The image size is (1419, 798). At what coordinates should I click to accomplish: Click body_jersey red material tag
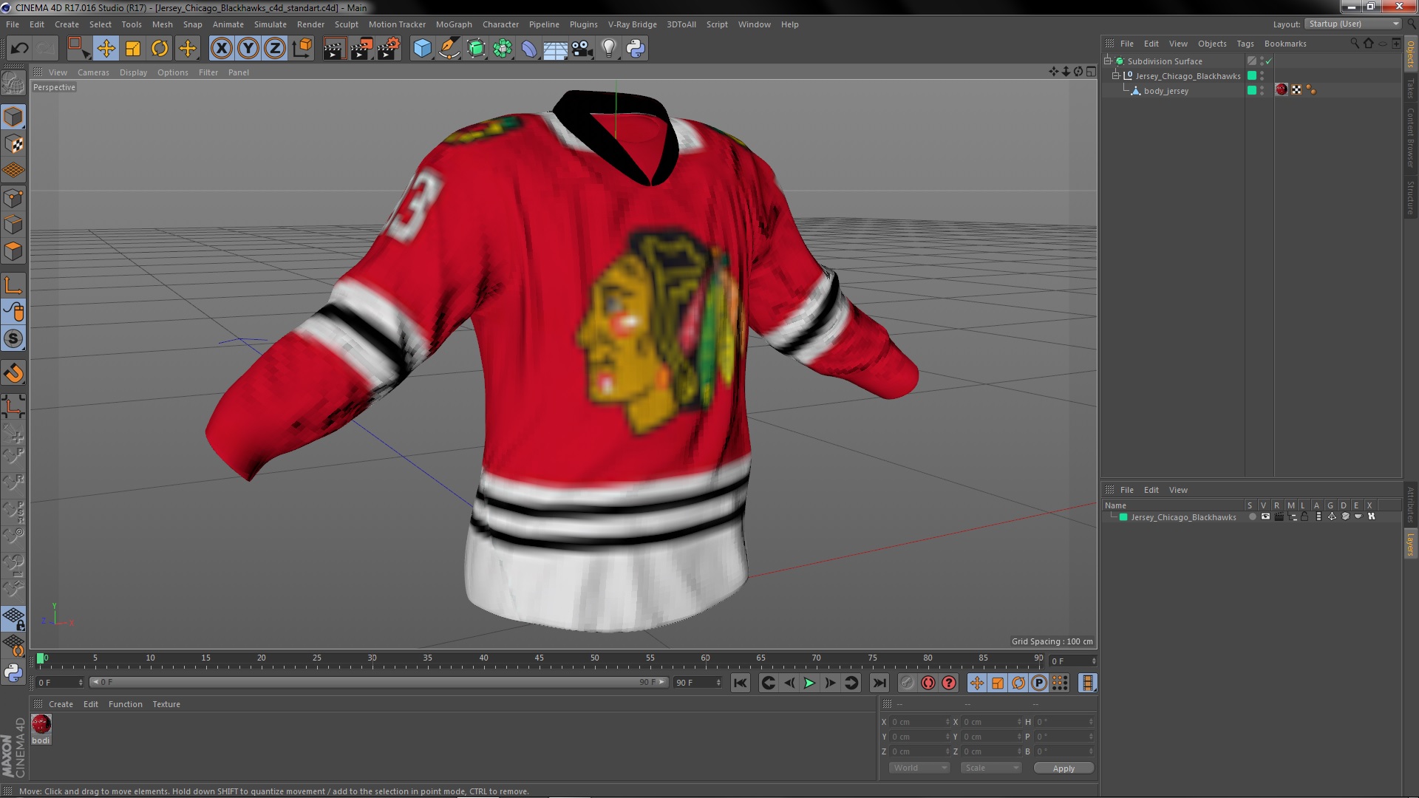pos(1282,90)
